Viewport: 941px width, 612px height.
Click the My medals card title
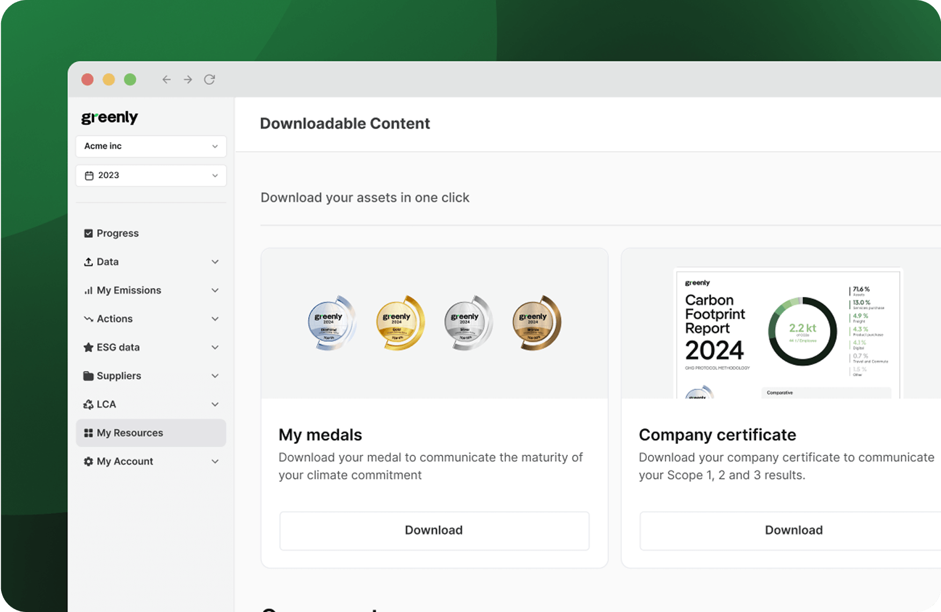(x=320, y=435)
